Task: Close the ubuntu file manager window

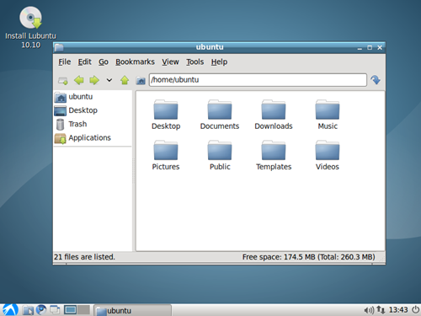Action: [380, 48]
